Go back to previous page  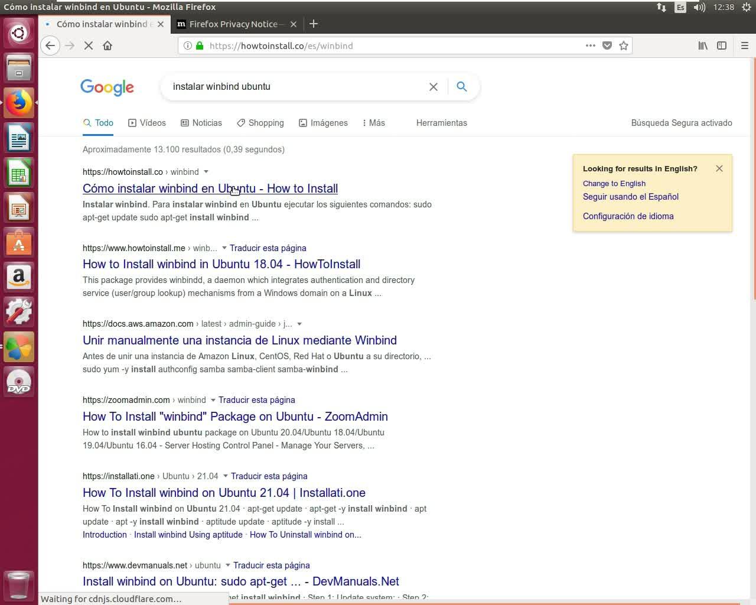50,45
